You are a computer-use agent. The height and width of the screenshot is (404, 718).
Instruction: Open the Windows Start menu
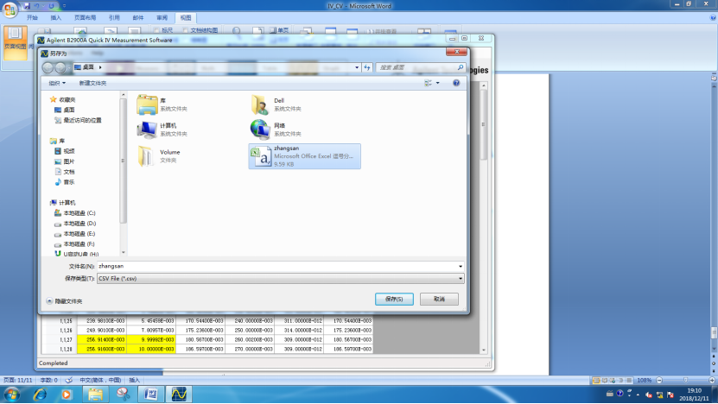click(11, 394)
